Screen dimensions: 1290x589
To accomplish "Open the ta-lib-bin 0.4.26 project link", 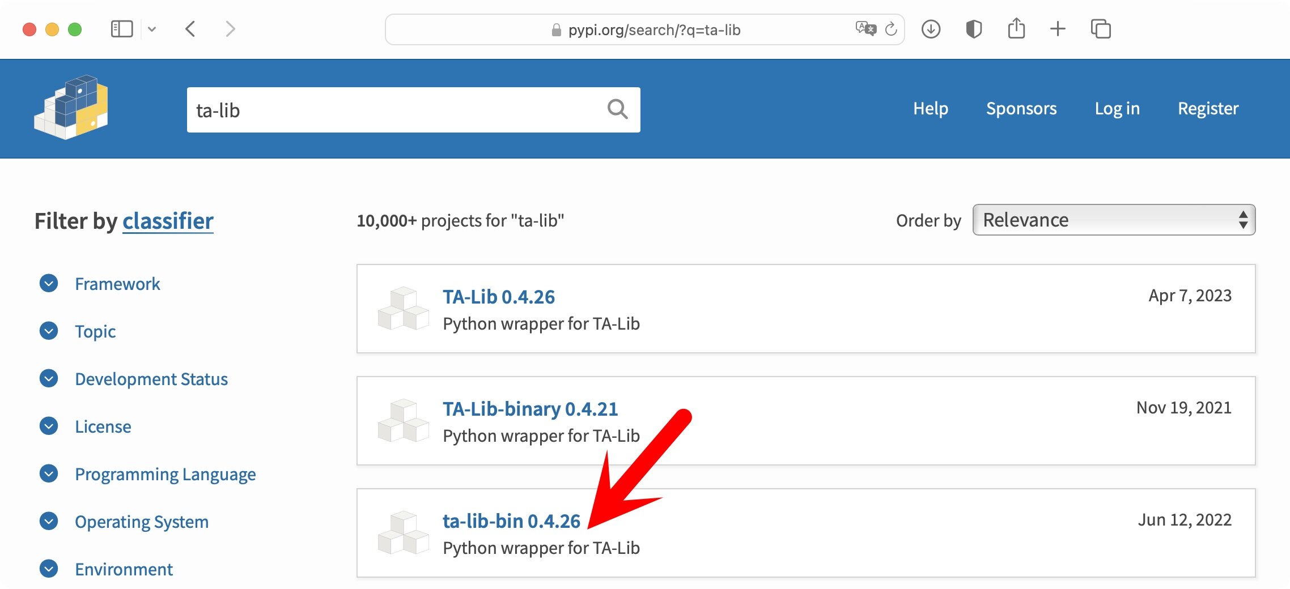I will tap(511, 520).
